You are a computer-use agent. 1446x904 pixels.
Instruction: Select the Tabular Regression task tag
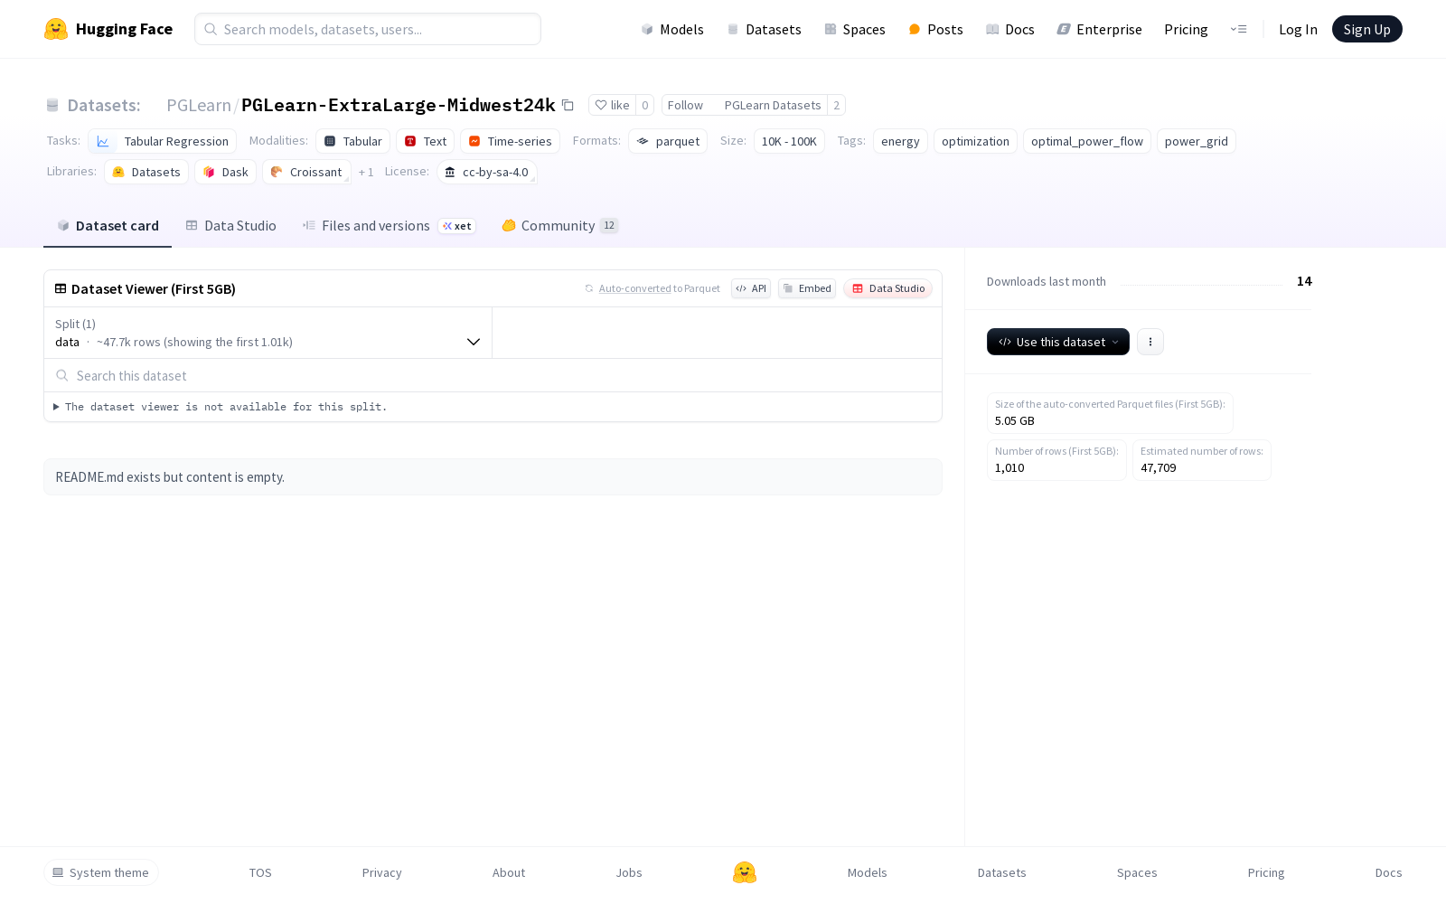point(163,141)
